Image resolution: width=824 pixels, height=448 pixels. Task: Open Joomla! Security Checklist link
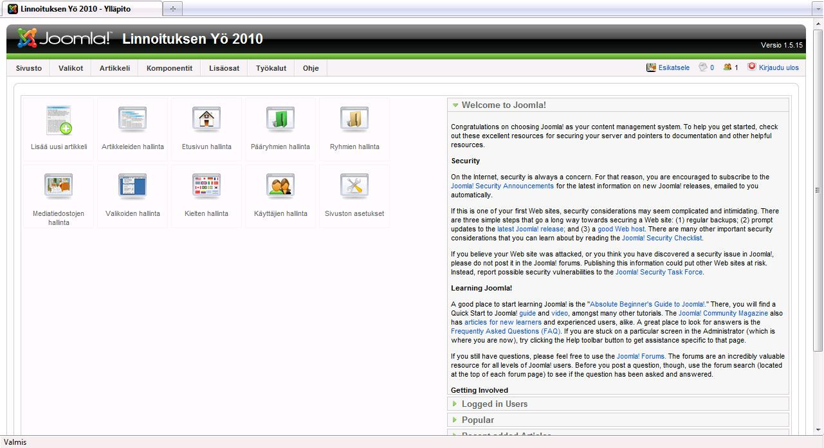click(x=662, y=238)
